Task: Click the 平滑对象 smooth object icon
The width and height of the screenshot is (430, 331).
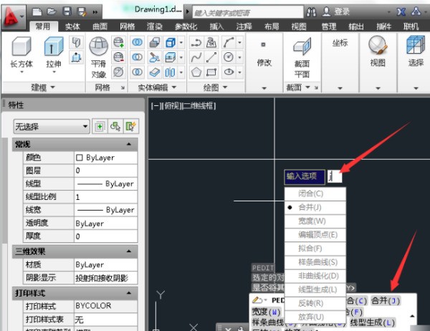Action: tap(98, 52)
